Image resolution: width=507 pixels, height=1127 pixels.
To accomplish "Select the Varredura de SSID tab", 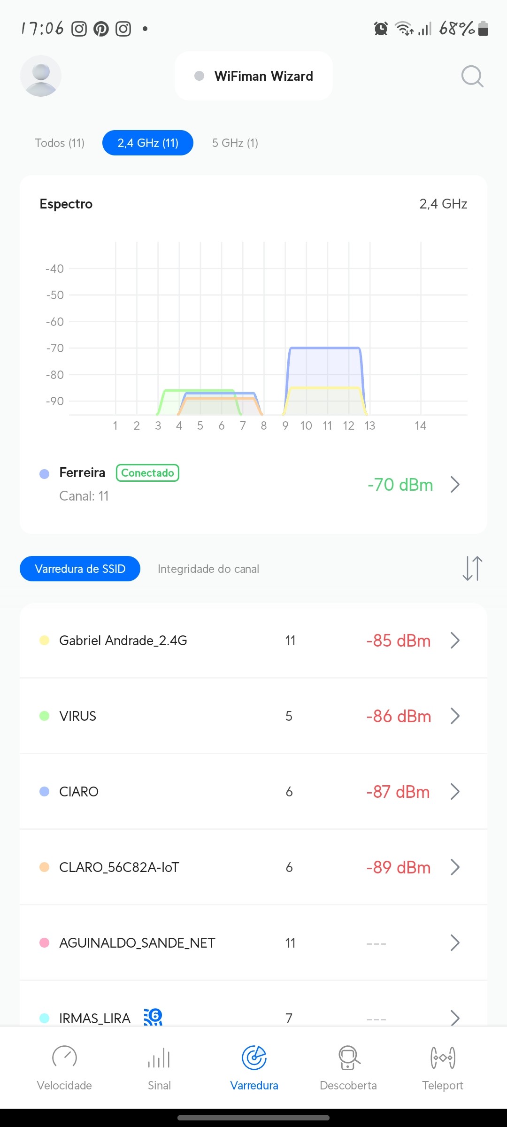I will (80, 569).
